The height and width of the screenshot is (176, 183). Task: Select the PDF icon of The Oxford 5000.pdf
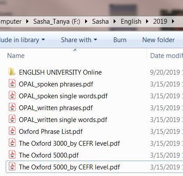[x=12, y=155]
